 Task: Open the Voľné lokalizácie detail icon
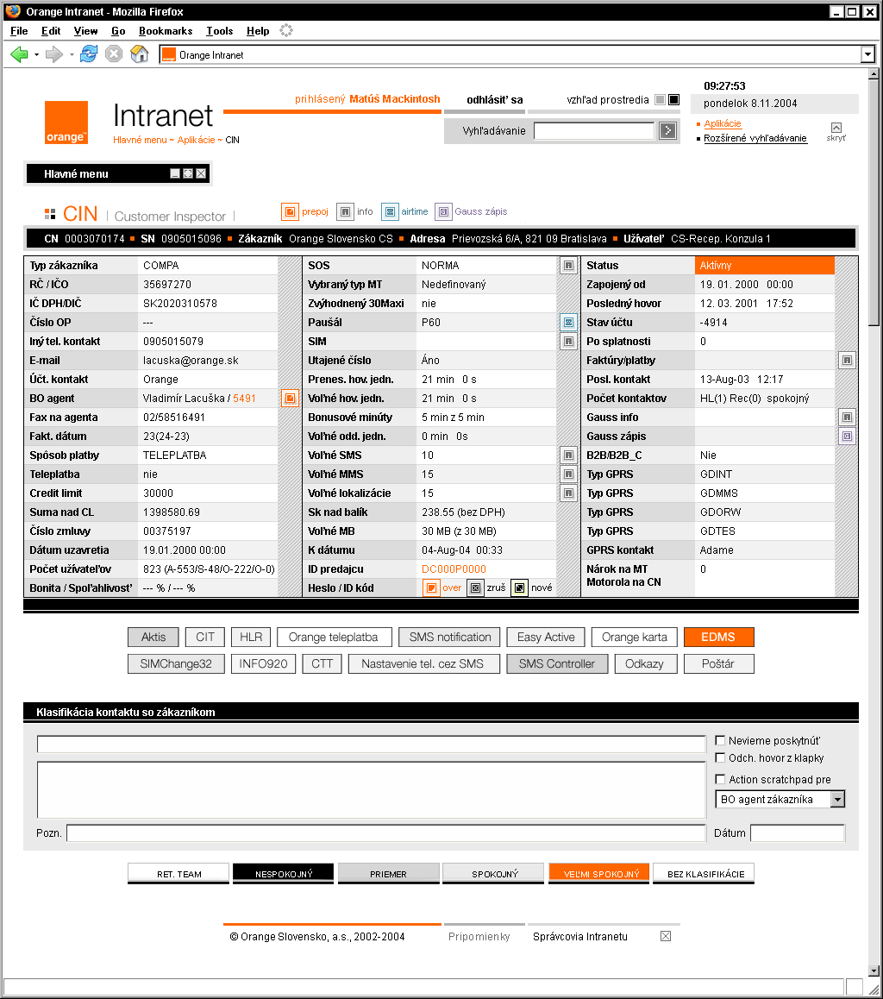pos(568,493)
